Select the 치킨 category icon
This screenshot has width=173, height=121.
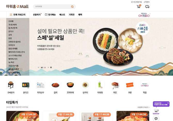pos(115,85)
